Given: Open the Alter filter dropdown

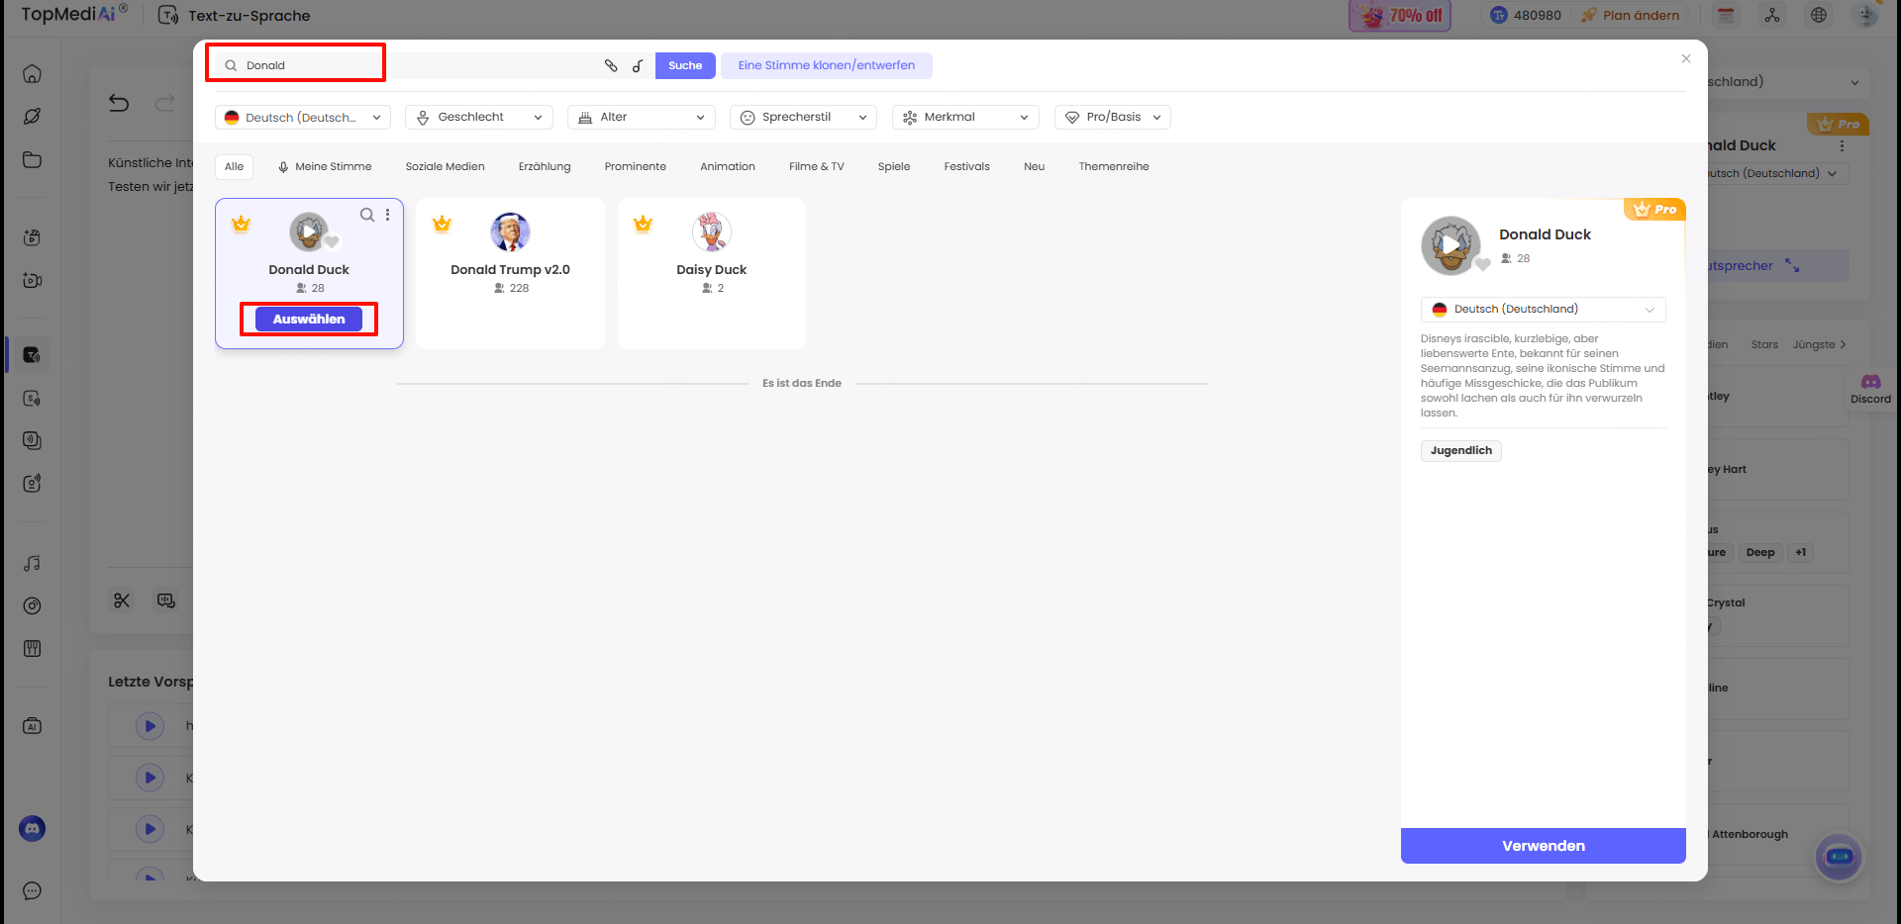Looking at the screenshot, I should [642, 117].
